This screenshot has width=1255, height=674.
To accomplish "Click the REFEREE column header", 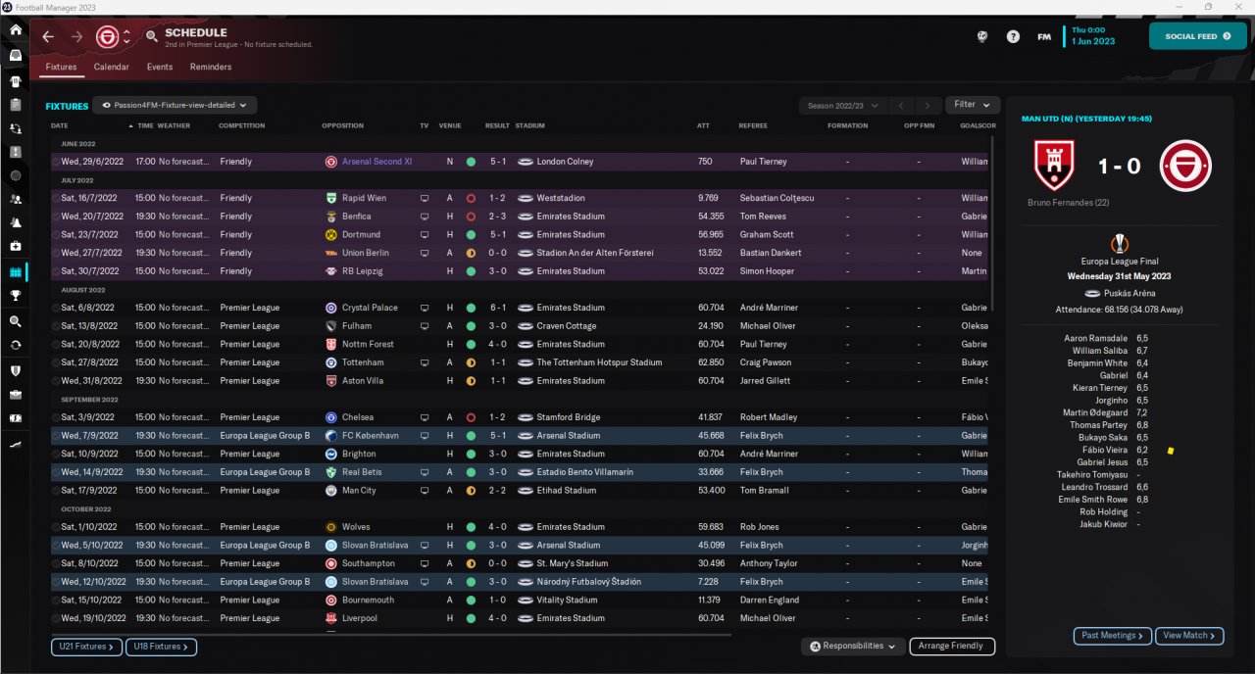I will tap(753, 125).
